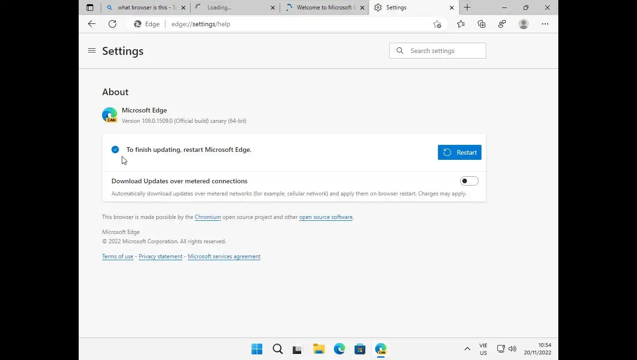Click the blue update checkmark icon
Screen dimensions: 637x360
pos(115,150)
